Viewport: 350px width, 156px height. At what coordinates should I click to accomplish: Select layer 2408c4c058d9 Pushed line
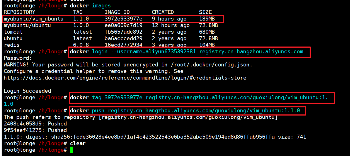[35, 124]
